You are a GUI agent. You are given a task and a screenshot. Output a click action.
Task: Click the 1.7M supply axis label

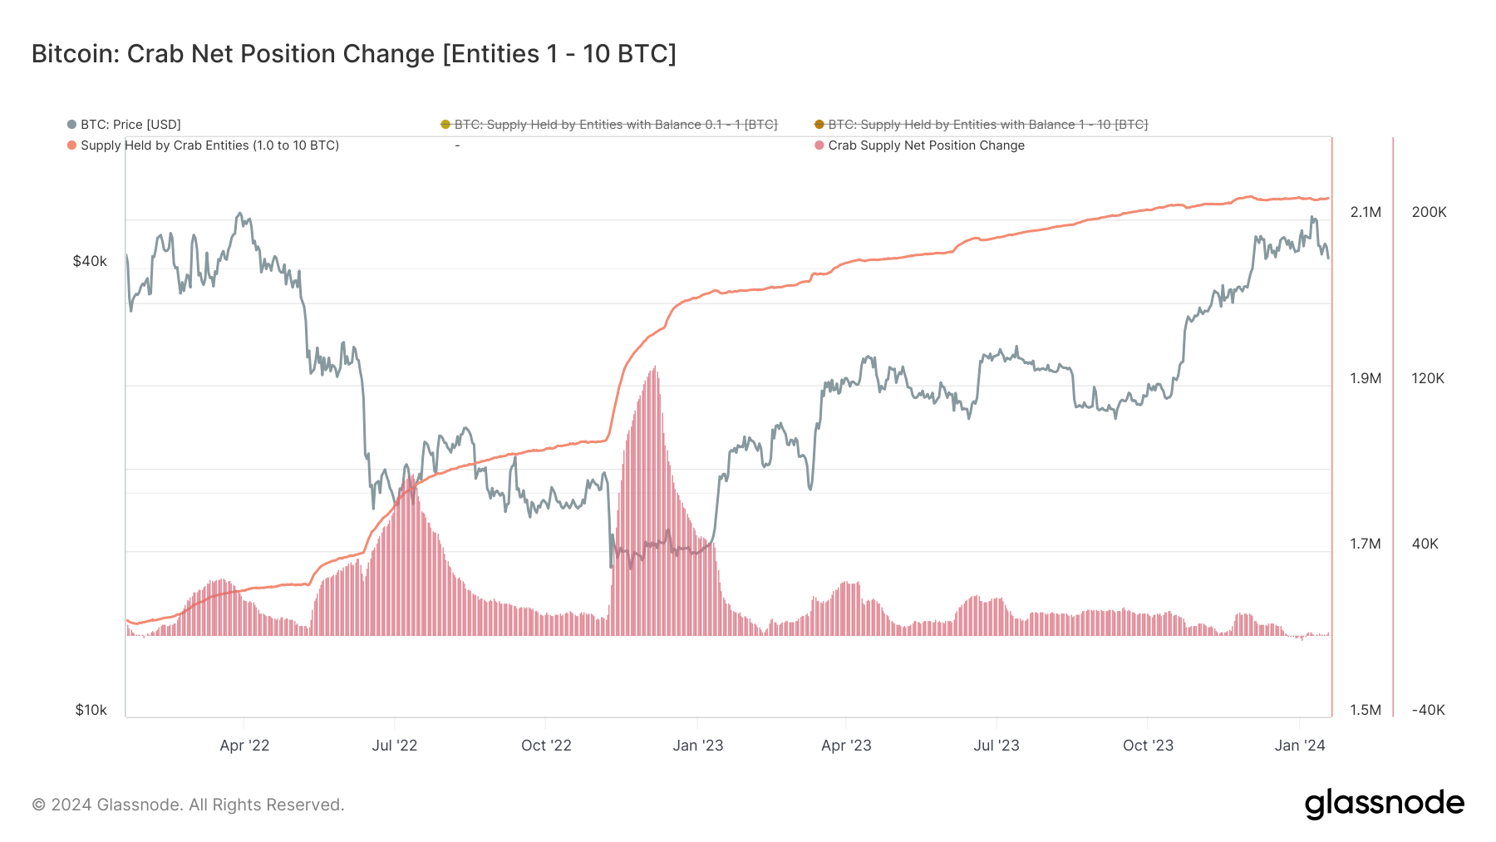tap(1366, 544)
